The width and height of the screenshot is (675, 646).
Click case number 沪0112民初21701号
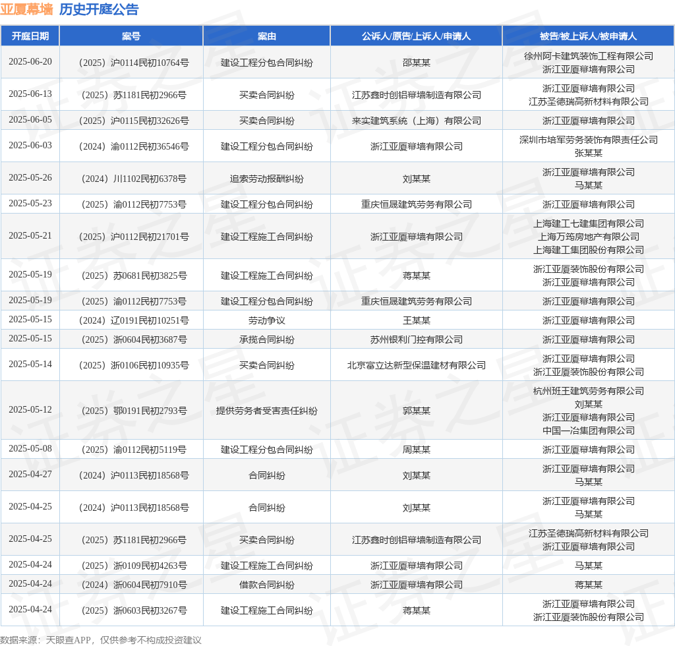click(x=134, y=237)
